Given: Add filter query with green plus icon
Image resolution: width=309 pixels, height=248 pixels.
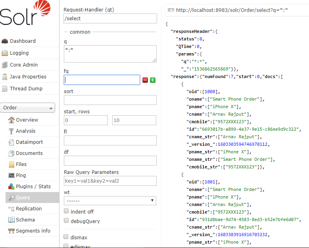Looking at the screenshot, I should pyautogui.click(x=153, y=80).
